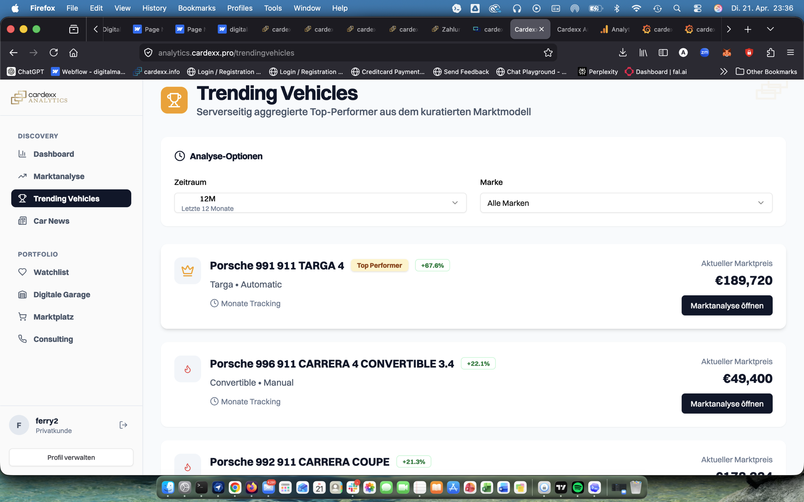Viewport: 804px width, 502px height.
Task: Open the History menu
Action: (x=154, y=8)
